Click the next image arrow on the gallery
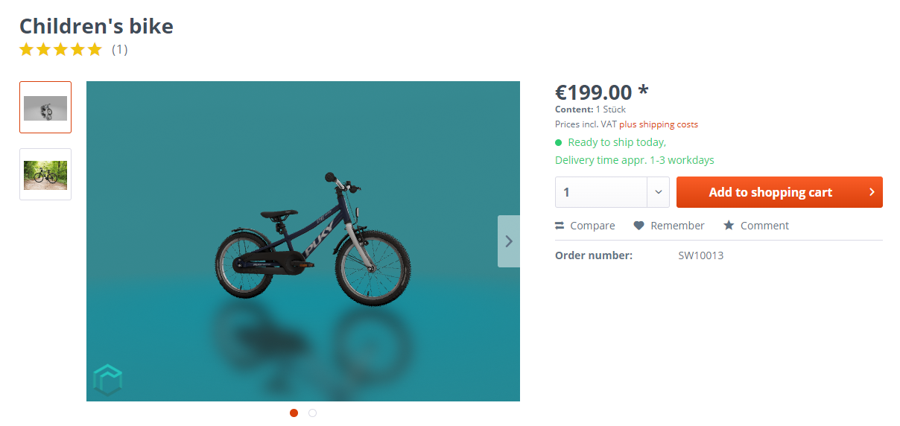This screenshot has width=900, height=426. [509, 241]
